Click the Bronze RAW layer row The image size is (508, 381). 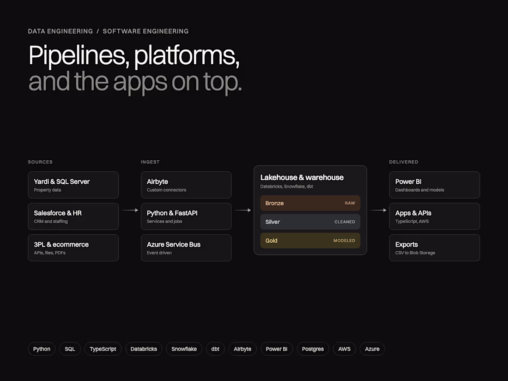(x=310, y=203)
